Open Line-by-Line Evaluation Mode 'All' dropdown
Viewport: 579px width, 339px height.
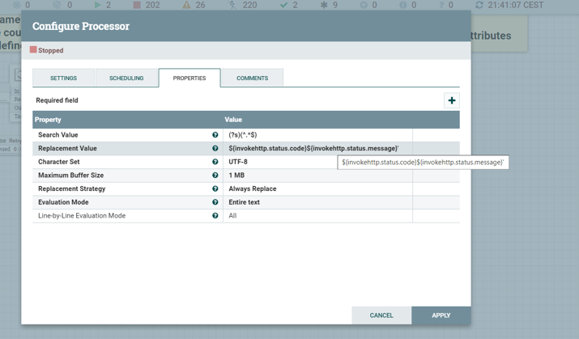tap(316, 216)
